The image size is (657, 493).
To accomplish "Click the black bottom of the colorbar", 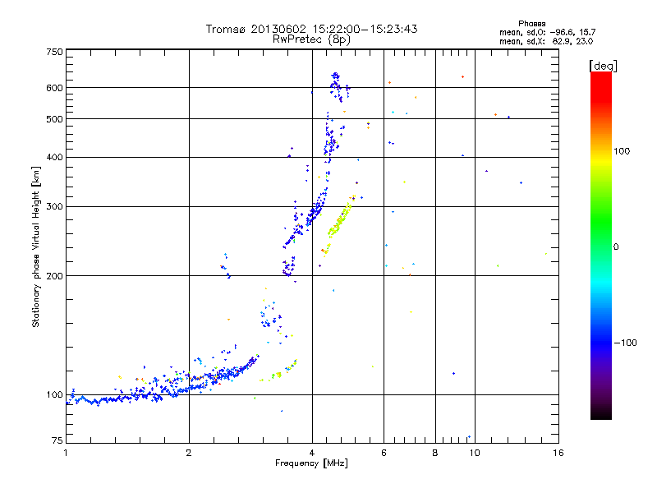I will [x=601, y=413].
